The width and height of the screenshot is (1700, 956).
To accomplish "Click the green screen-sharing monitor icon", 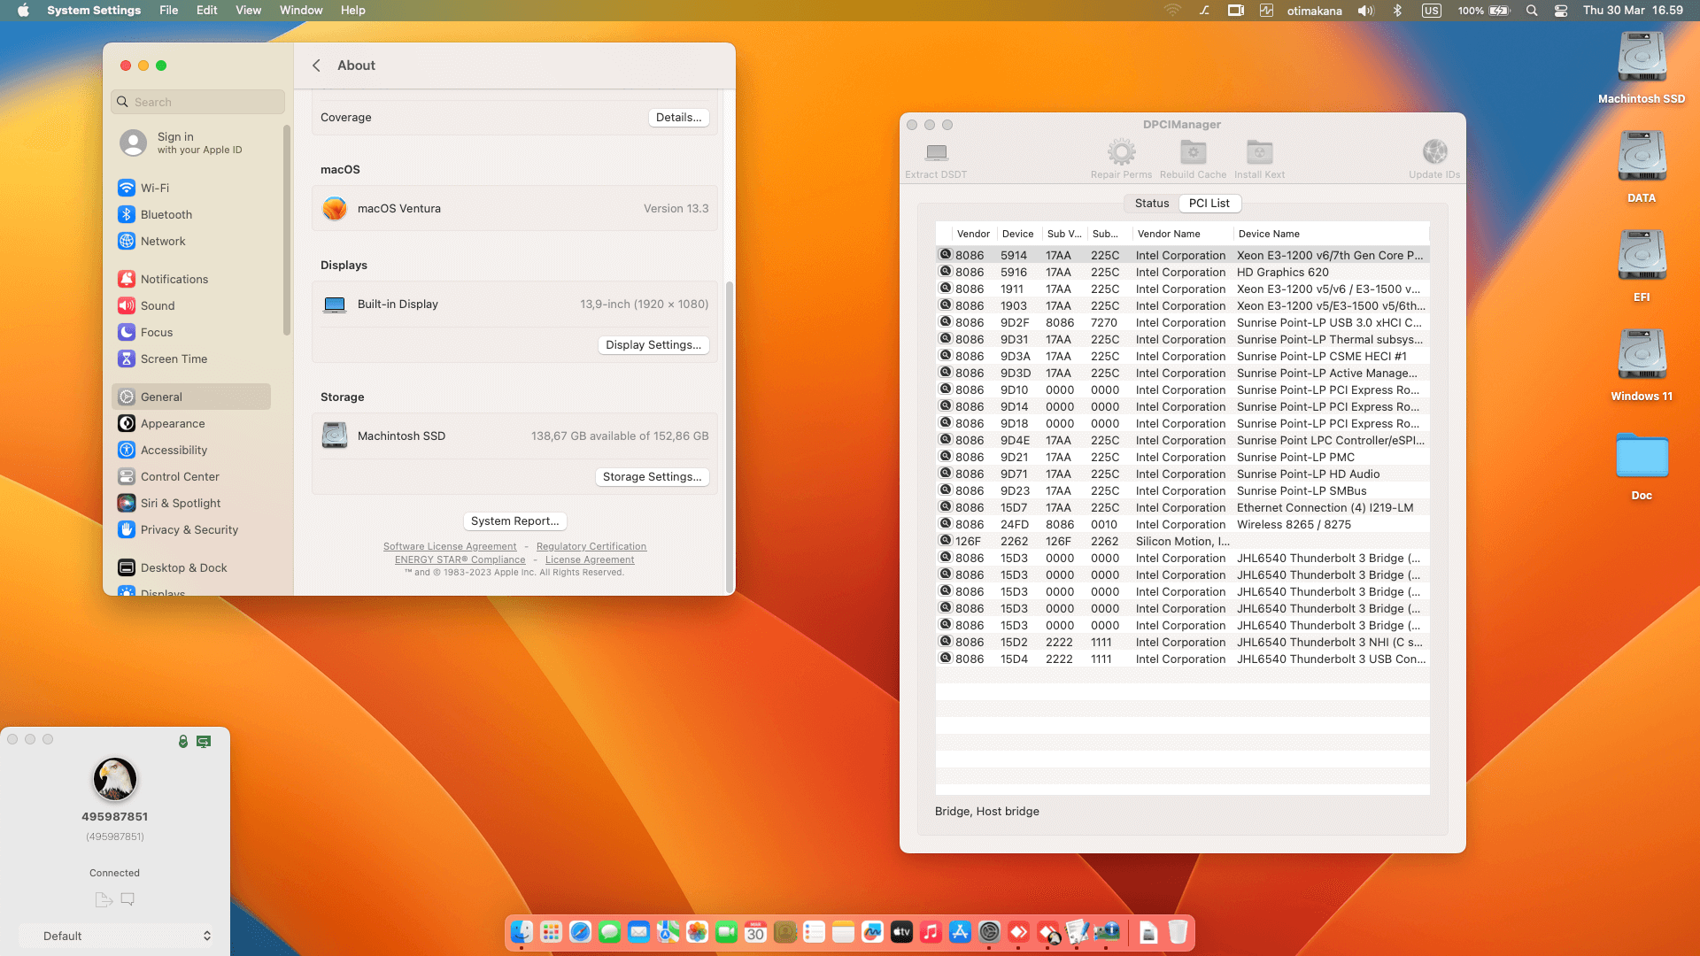I will tap(204, 742).
